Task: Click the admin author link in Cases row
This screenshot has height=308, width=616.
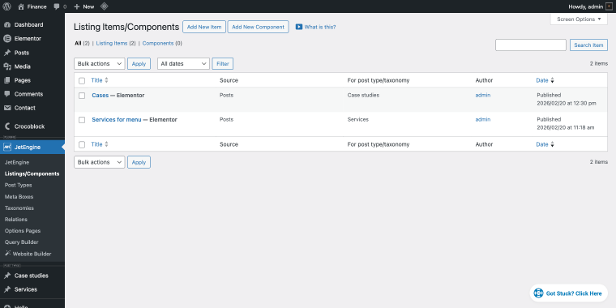Action: [x=483, y=95]
